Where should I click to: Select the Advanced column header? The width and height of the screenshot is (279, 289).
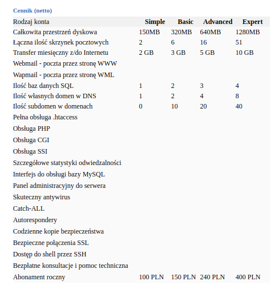(x=217, y=22)
